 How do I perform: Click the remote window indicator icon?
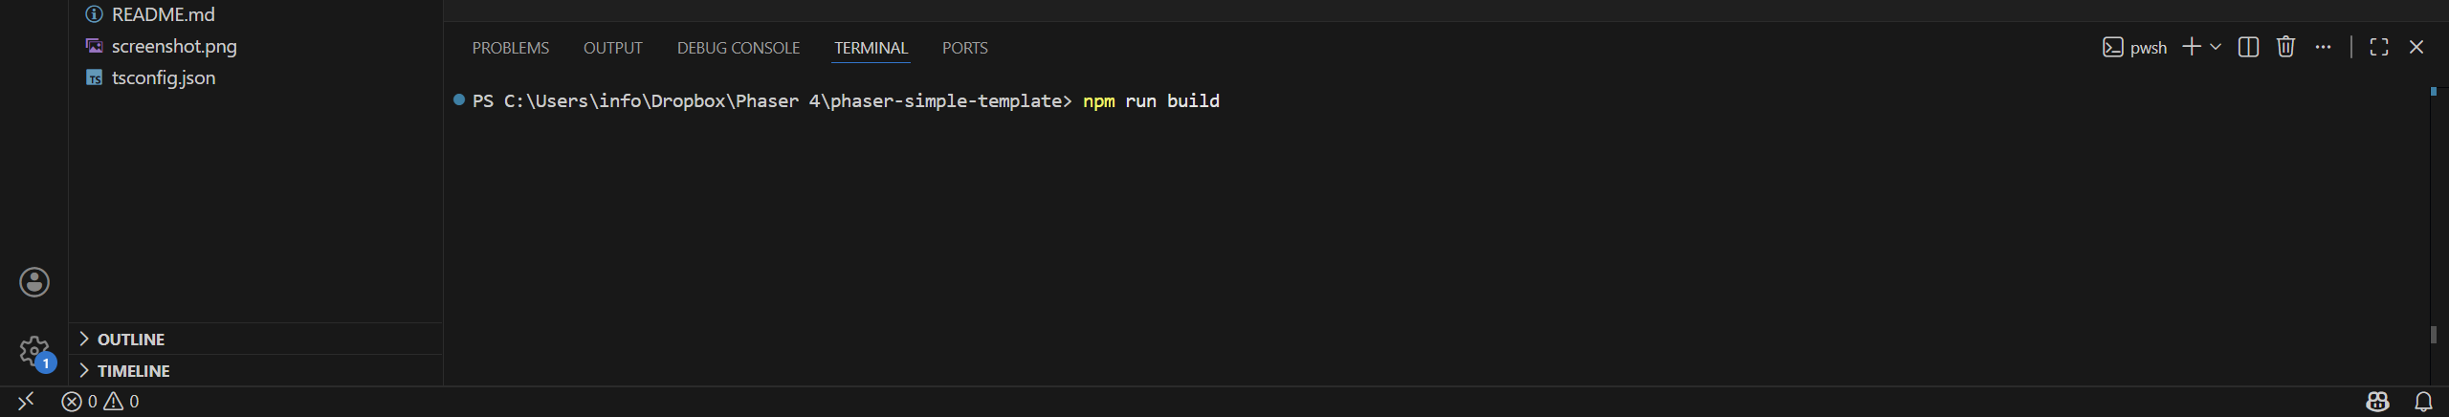[26, 402]
